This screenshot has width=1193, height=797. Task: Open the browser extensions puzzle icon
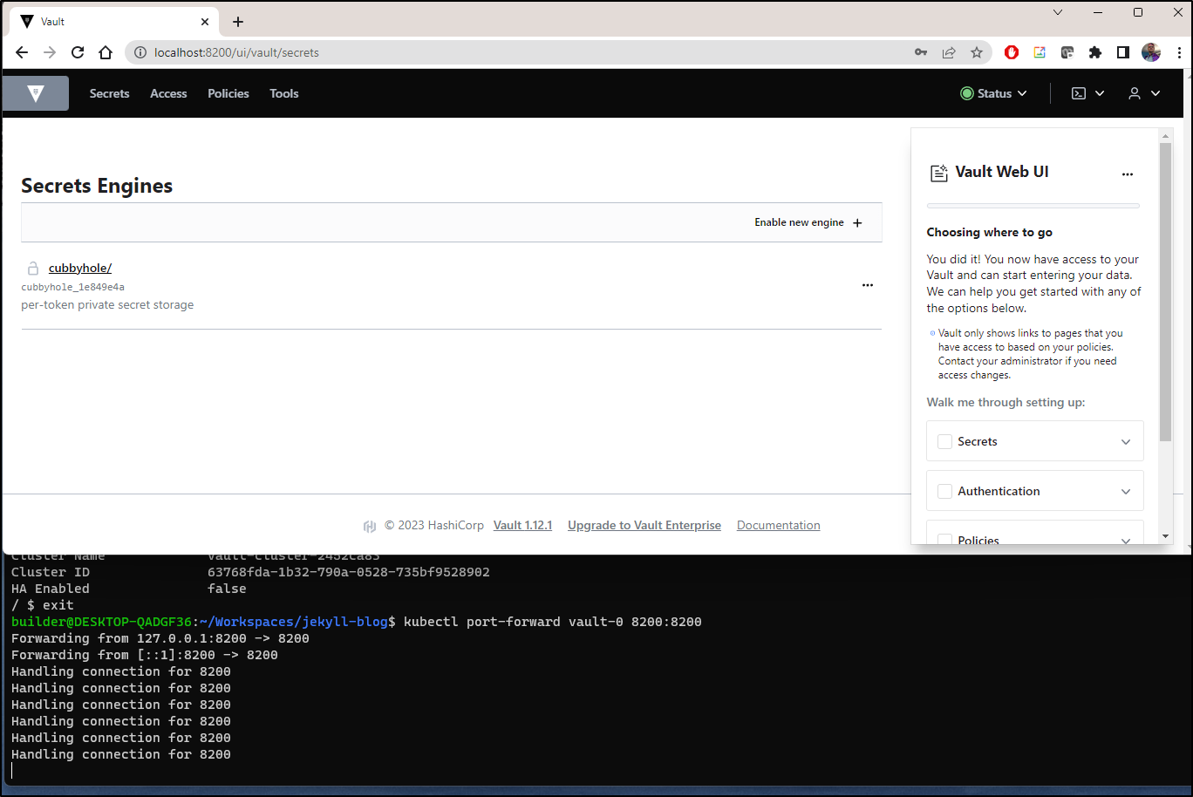[1095, 52]
